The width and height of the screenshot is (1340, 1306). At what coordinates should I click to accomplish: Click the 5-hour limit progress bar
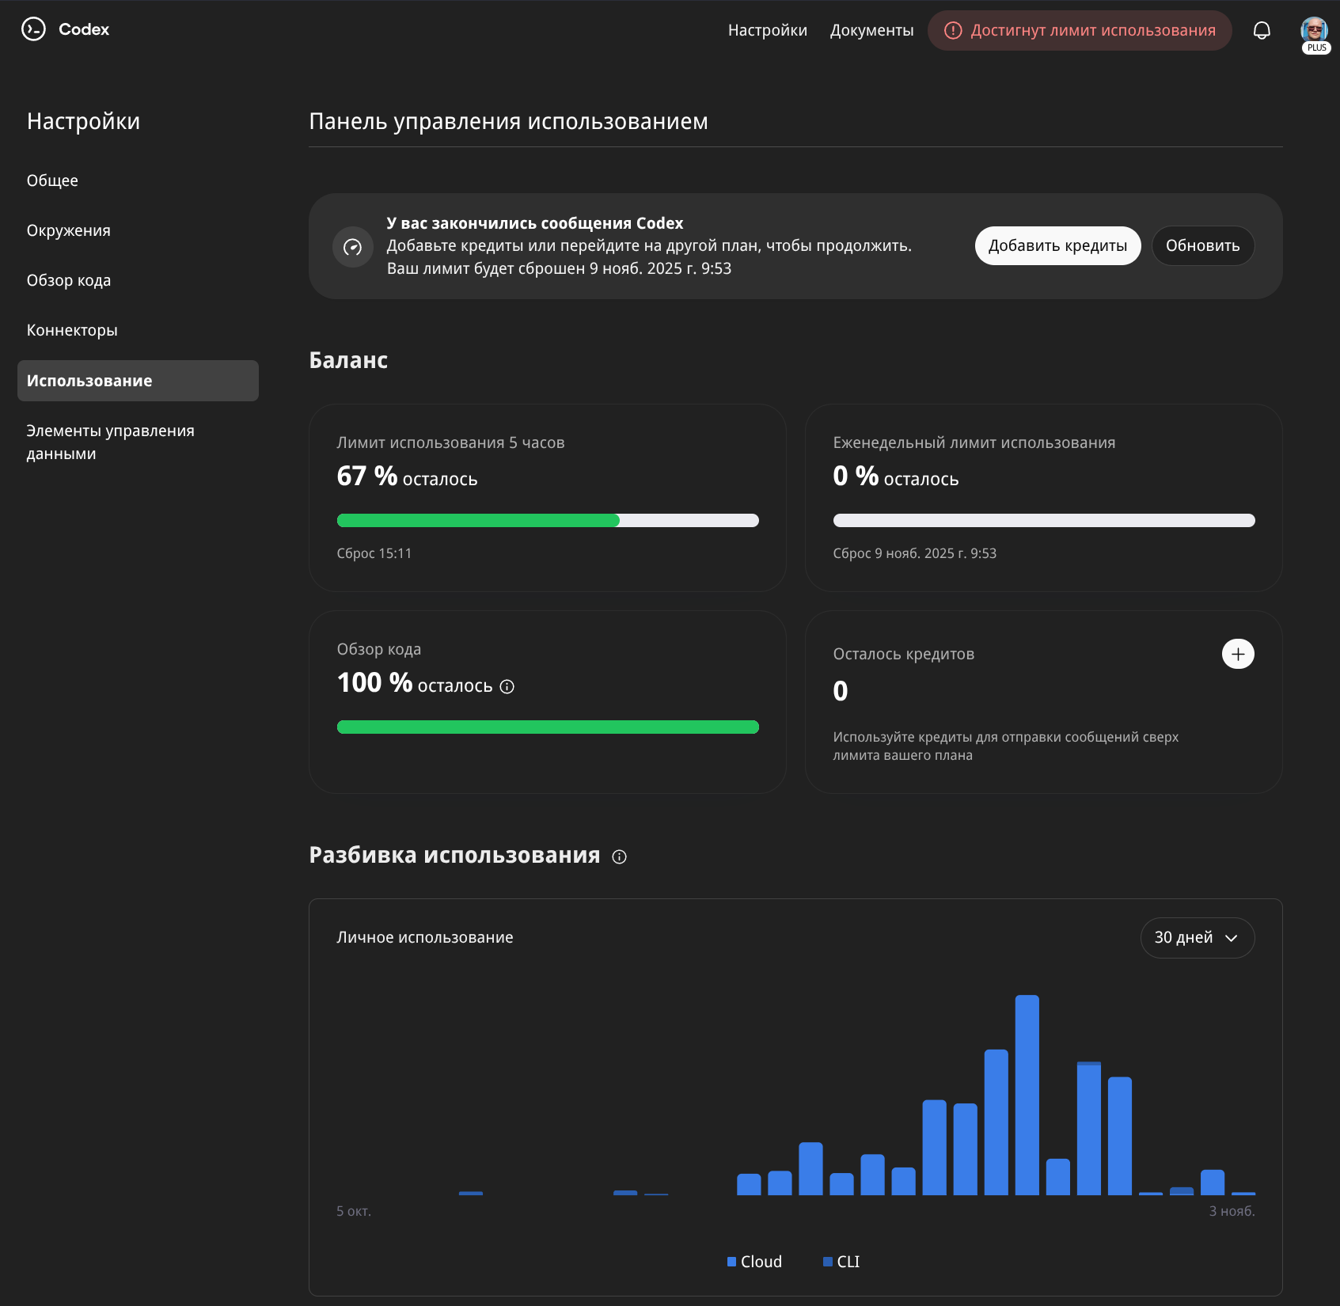pyautogui.click(x=548, y=521)
